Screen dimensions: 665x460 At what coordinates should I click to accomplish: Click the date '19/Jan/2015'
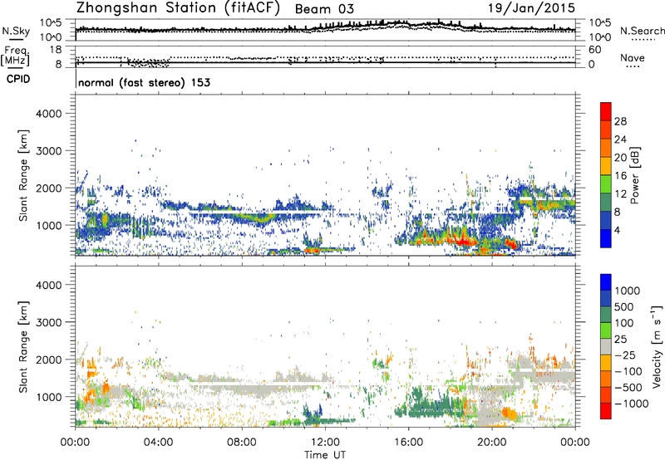[x=532, y=8]
